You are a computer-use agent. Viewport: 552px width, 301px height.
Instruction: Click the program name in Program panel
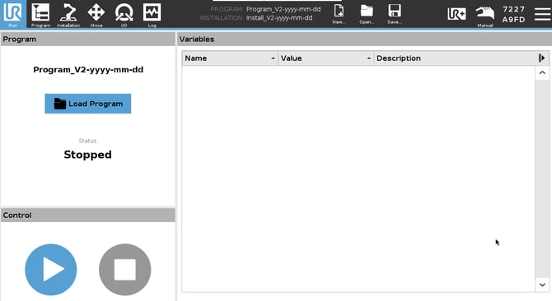pyautogui.click(x=88, y=70)
